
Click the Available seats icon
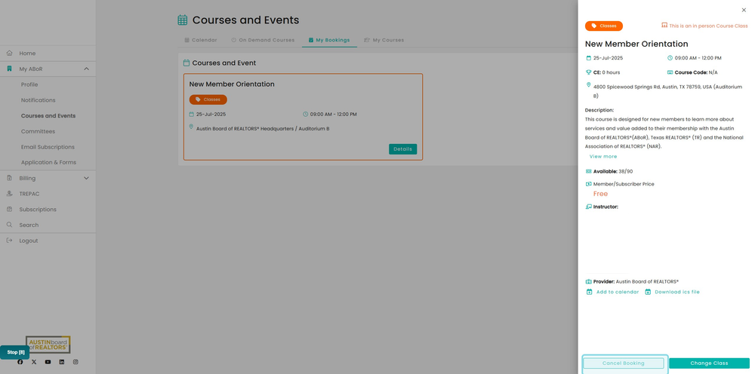point(588,172)
